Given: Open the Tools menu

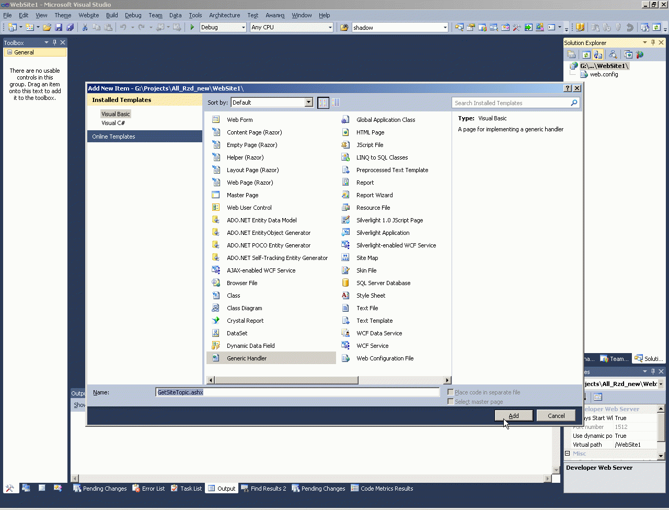Looking at the screenshot, I should point(195,15).
